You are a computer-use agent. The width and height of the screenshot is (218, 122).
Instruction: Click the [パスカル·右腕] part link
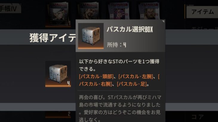[95, 84]
